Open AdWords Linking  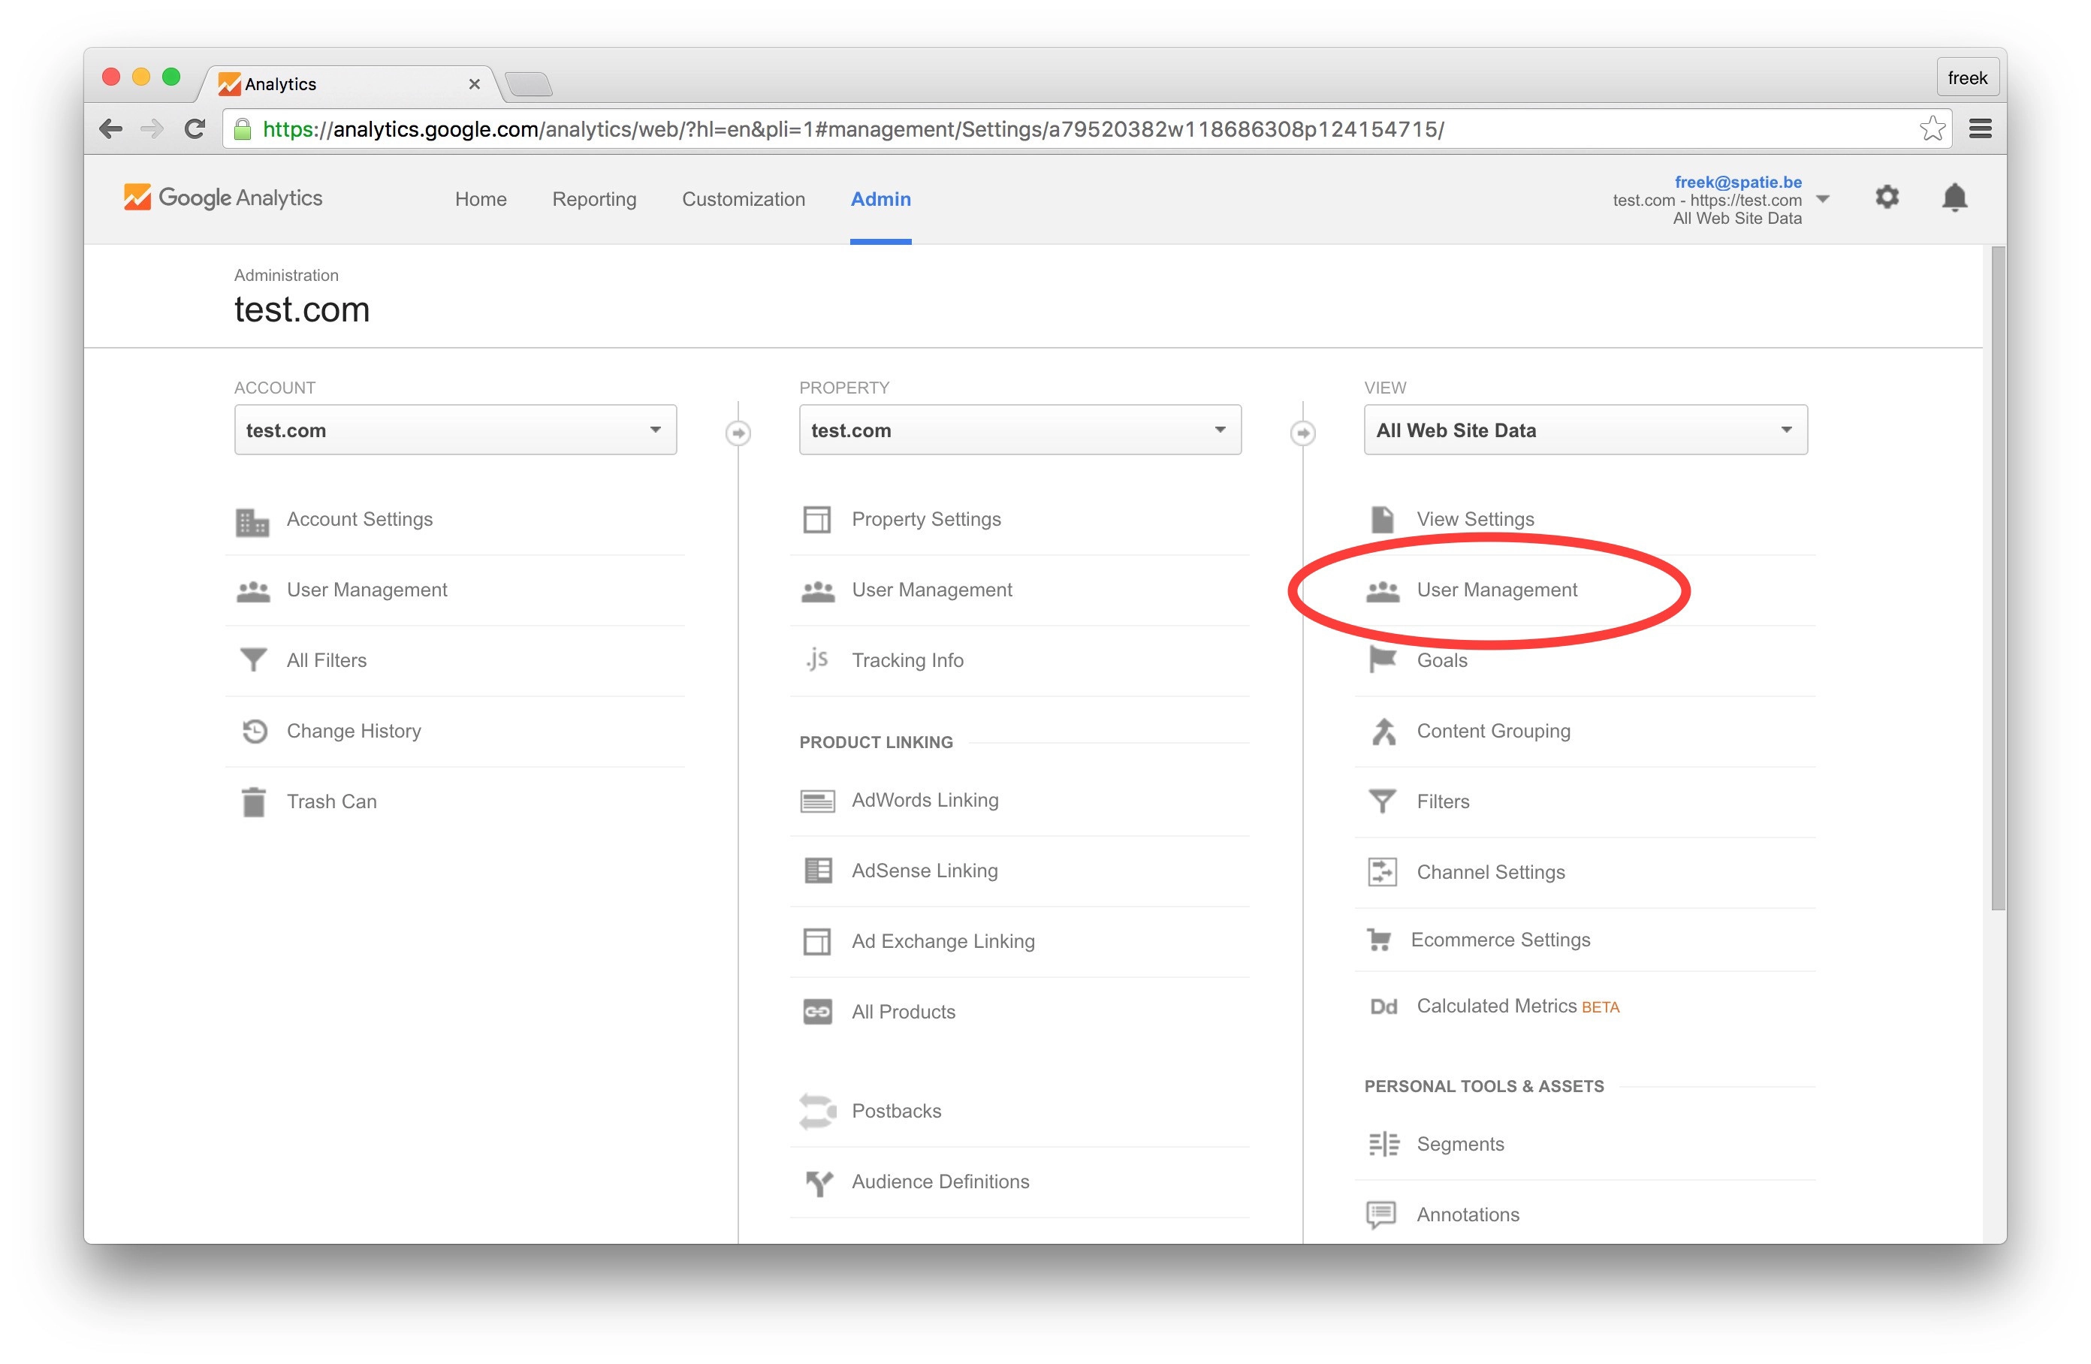[x=925, y=800]
